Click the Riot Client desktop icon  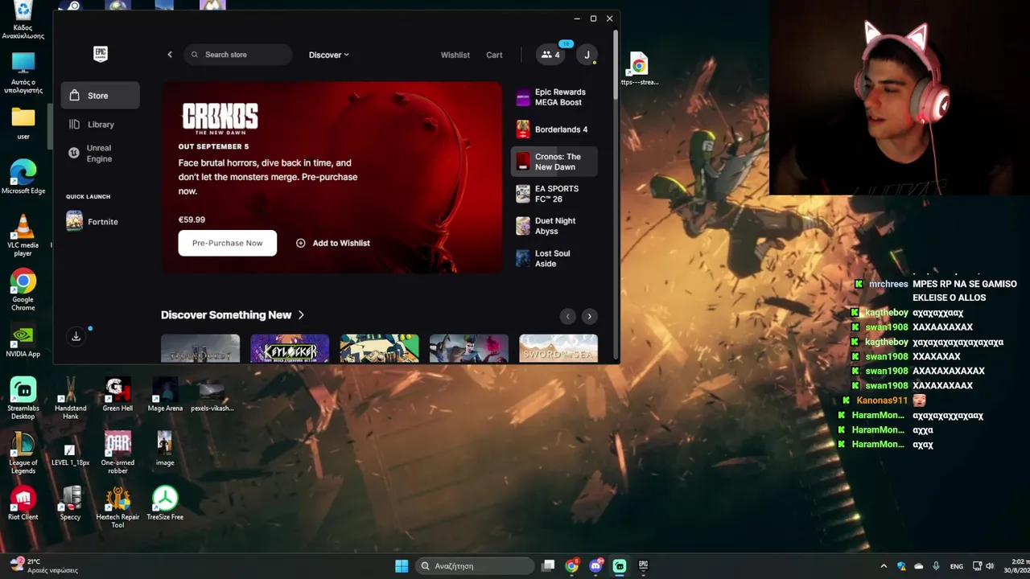(23, 503)
